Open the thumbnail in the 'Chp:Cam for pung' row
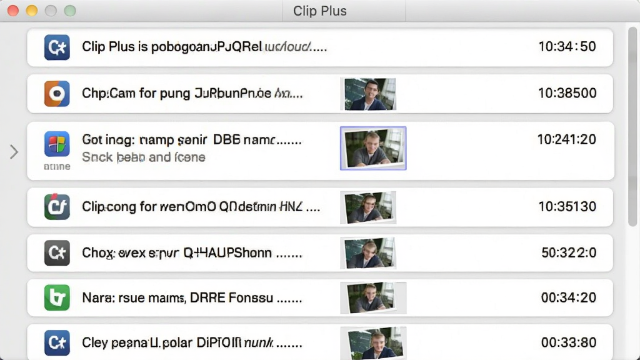The width and height of the screenshot is (640, 360). click(369, 94)
